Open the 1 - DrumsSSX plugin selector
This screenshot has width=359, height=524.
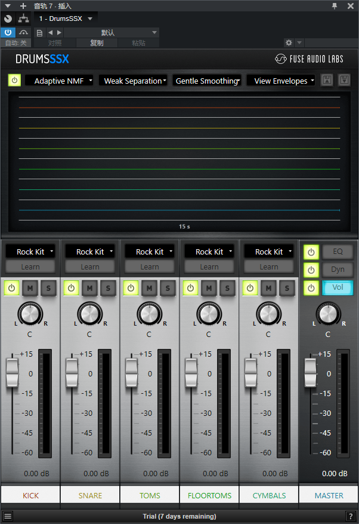pyautogui.click(x=66, y=19)
